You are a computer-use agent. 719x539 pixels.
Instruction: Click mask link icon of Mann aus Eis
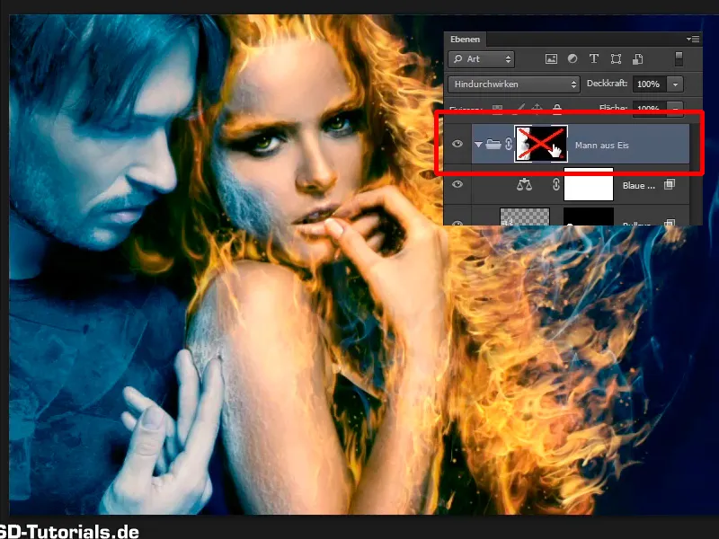tap(508, 144)
